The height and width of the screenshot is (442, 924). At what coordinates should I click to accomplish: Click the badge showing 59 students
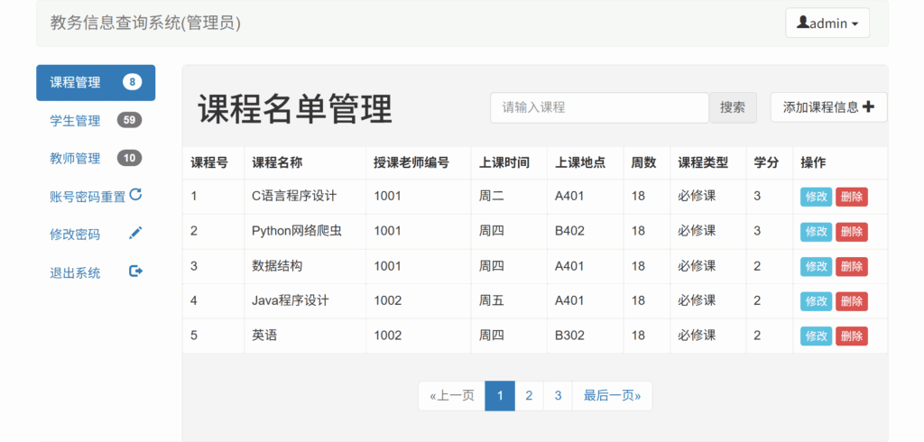click(x=130, y=120)
